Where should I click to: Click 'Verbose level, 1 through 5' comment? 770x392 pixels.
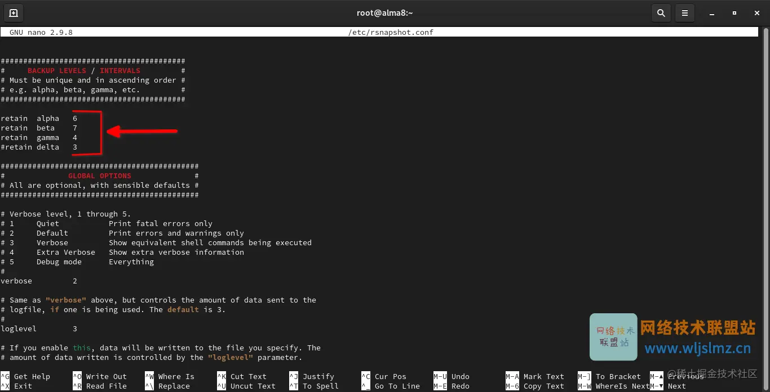click(66, 214)
